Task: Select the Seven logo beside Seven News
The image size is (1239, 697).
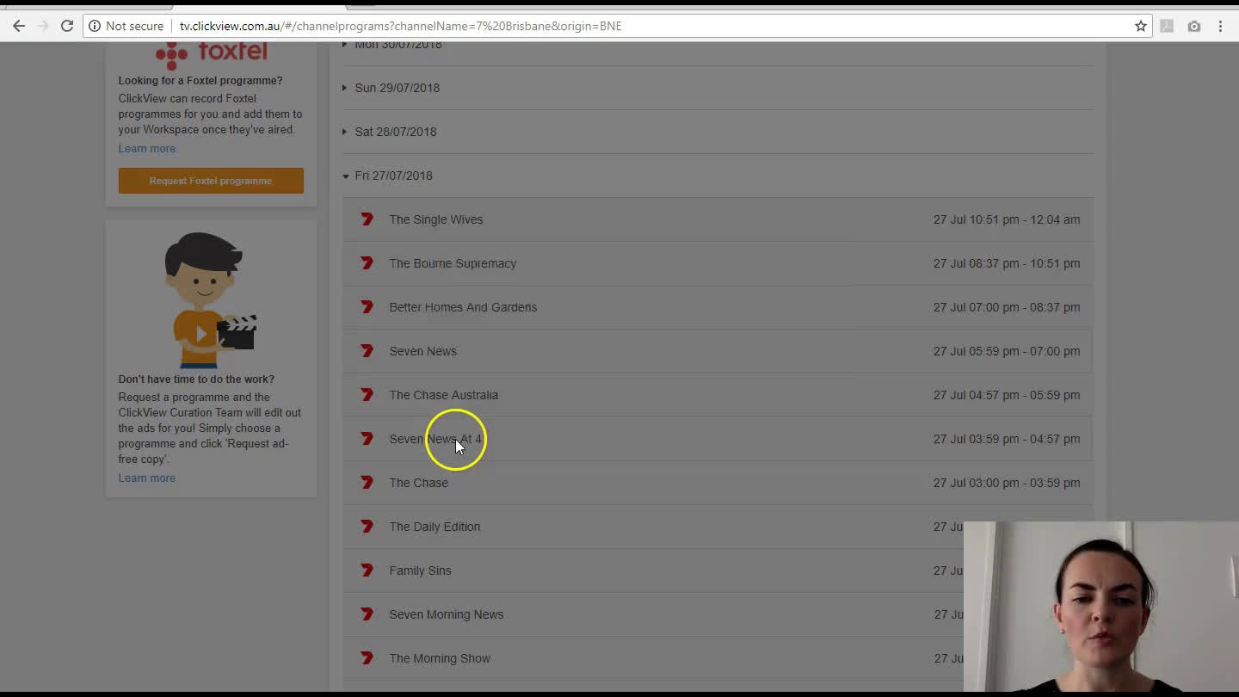Action: coord(367,350)
